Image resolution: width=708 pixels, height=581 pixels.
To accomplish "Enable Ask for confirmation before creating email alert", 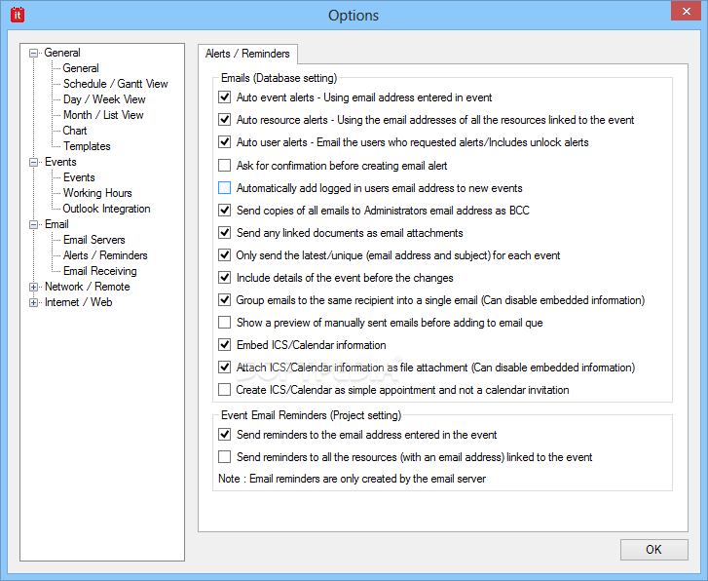I will pos(224,166).
